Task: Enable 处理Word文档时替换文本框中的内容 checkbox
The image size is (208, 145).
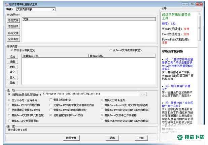Action: click(51, 105)
